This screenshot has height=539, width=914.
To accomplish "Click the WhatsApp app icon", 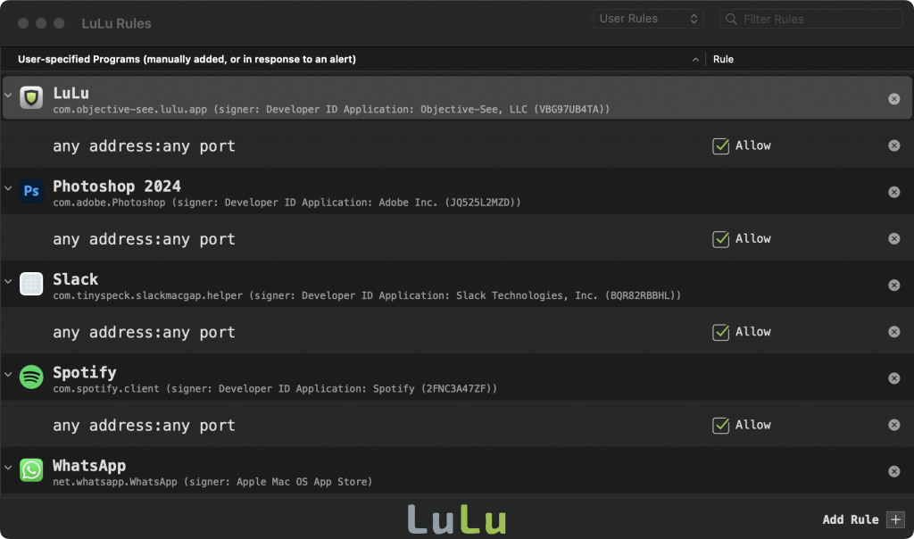I will tap(32, 470).
